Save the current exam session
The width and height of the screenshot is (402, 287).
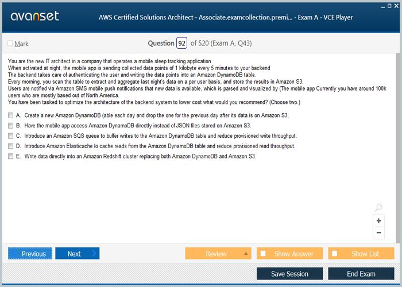(289, 274)
